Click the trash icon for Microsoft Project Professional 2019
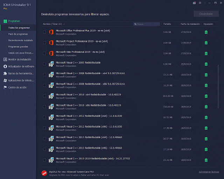Viewport: 224px width, 179px height. (206, 43)
